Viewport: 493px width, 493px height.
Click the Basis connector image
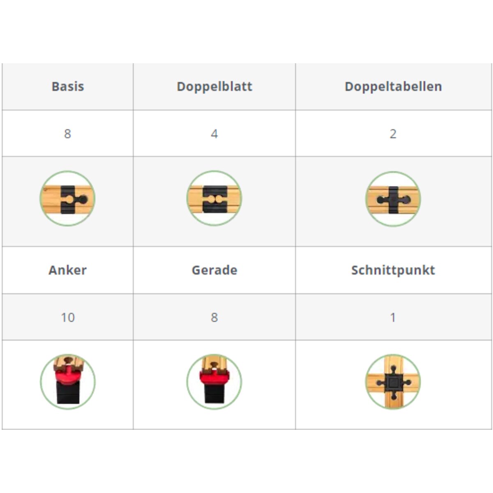point(68,199)
